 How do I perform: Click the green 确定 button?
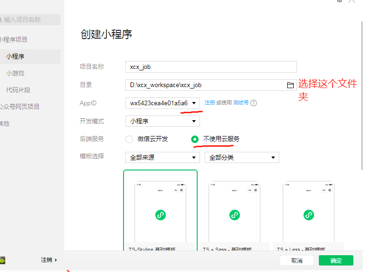(336, 260)
